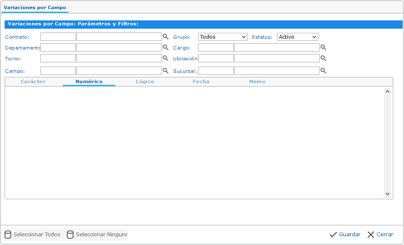Image resolution: width=404 pixels, height=245 pixels.
Task: Save changes with the Guardar button
Action: [345, 235]
